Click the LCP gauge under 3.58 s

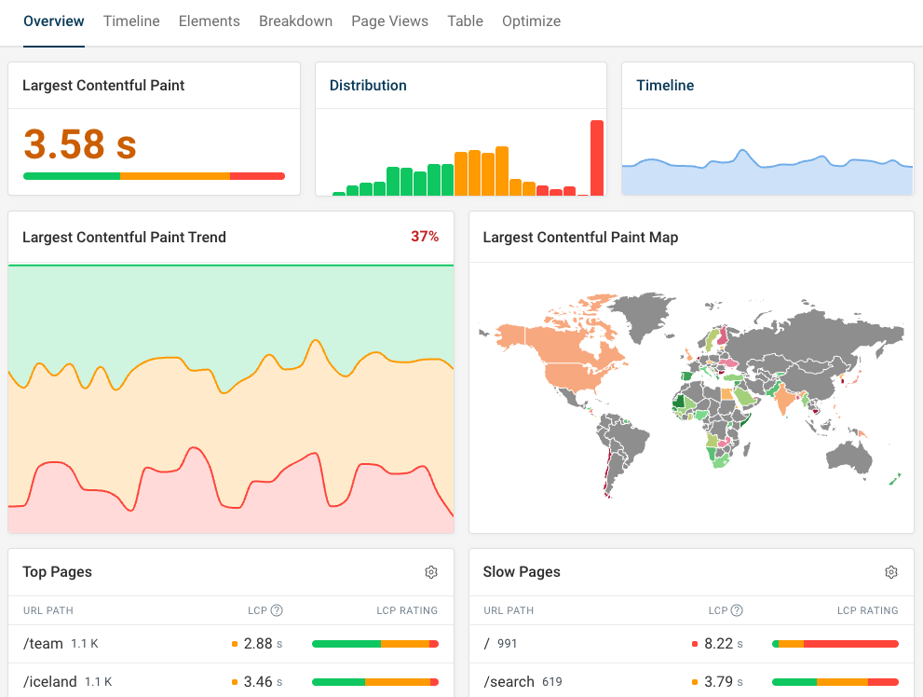154,175
